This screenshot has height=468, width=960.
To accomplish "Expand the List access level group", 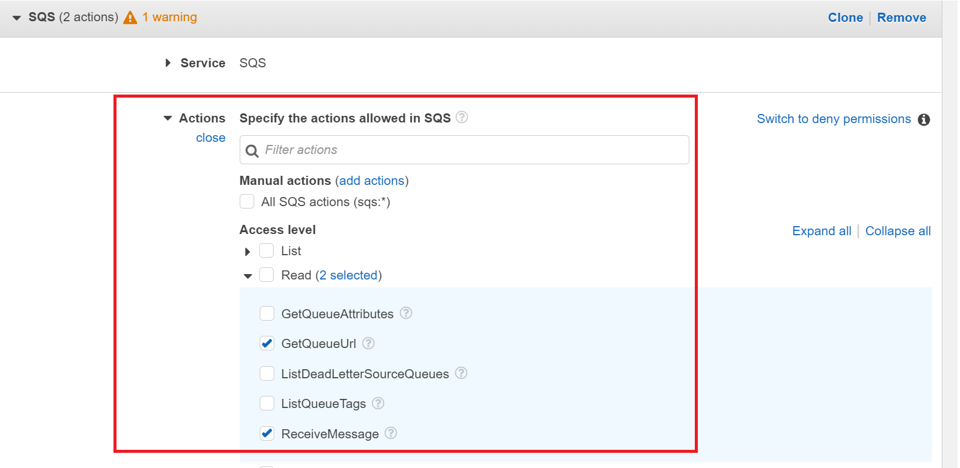I will (248, 252).
